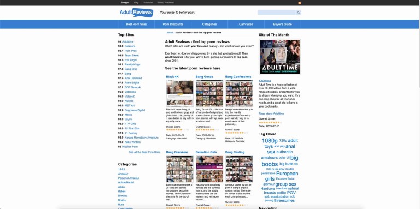Open the Detention Girls review title
Screen dimensions: 420x209
click(x=206, y=152)
